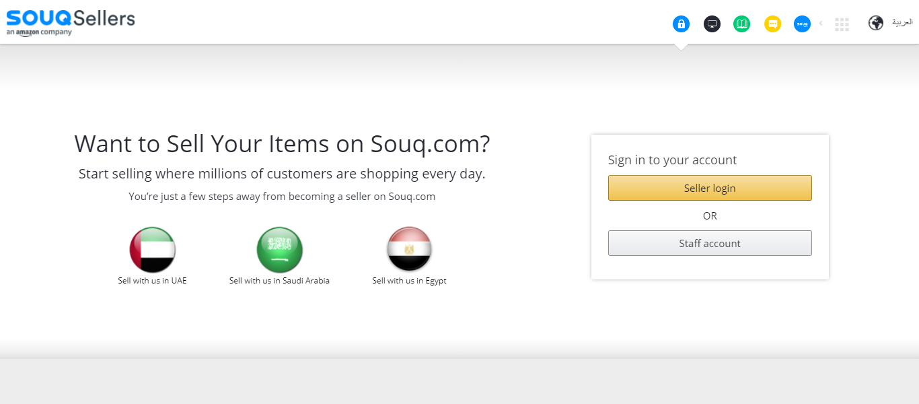
Task: Click the SOUQ Sellers logo
Action: 71,22
